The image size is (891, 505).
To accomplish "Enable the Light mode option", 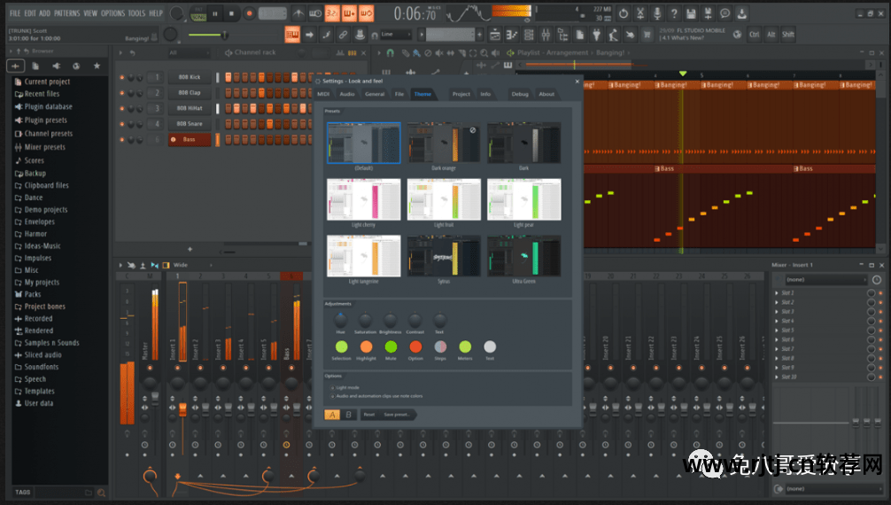I will click(x=331, y=387).
